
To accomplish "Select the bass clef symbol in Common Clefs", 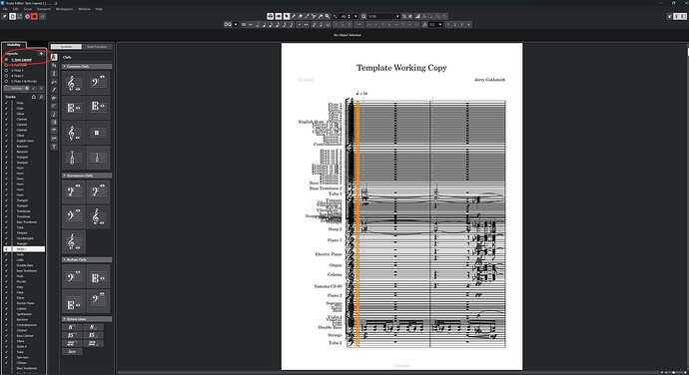I will pyautogui.click(x=98, y=83).
